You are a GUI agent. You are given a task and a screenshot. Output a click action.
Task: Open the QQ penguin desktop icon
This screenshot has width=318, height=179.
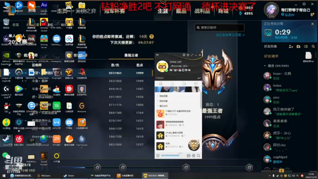click(6, 107)
